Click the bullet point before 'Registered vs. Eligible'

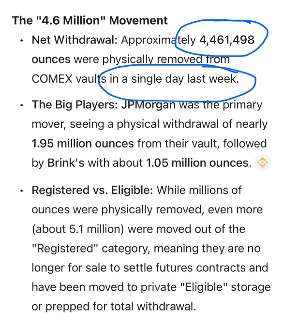pos(21,191)
